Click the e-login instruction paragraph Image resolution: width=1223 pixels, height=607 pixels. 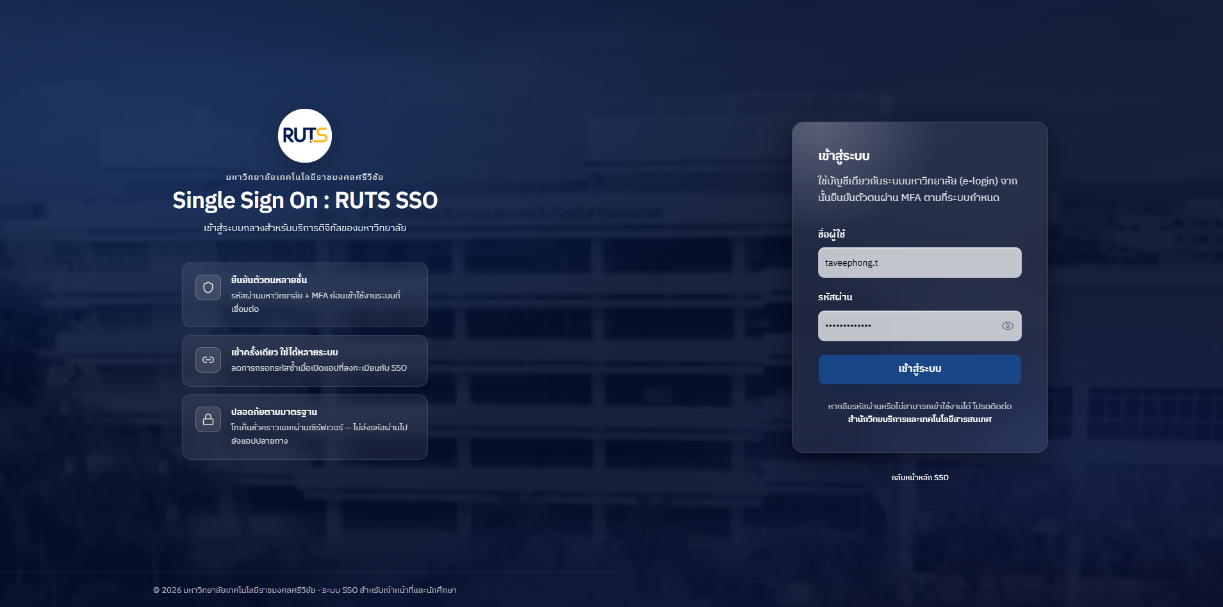coord(917,190)
